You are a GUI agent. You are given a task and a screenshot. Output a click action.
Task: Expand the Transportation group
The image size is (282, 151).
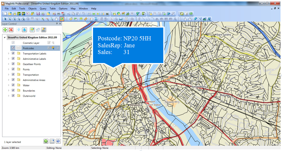(x=8, y=75)
